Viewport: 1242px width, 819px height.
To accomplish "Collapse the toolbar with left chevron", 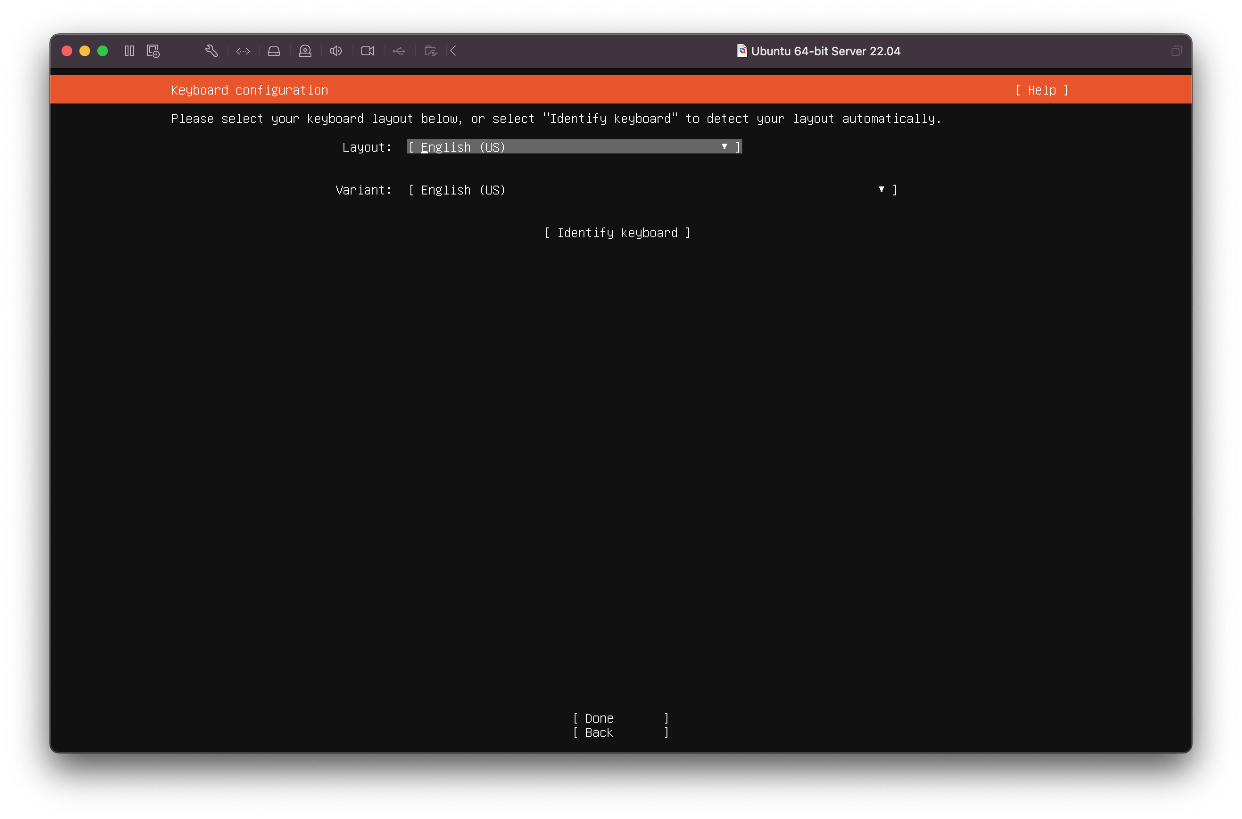I will 453,51.
